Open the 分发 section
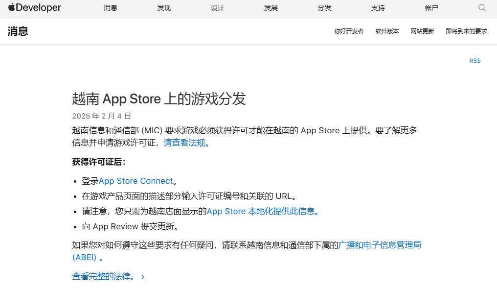Viewport: 497px width, 290px height. tap(324, 8)
